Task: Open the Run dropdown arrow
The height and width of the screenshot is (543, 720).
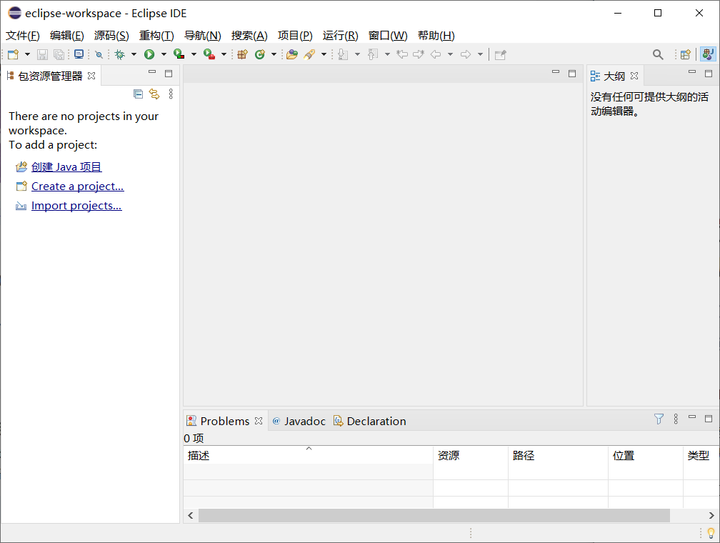Action: pos(162,54)
